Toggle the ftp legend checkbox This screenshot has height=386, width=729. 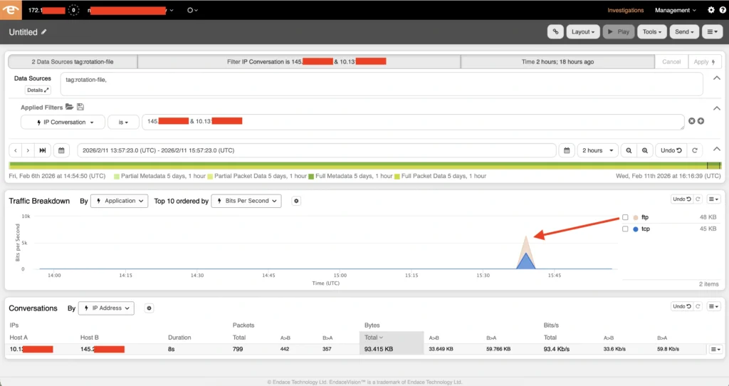pyautogui.click(x=625, y=217)
